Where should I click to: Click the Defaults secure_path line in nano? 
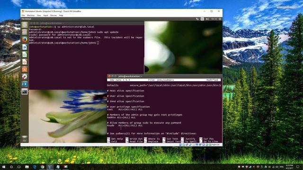pyautogui.click(x=164, y=85)
